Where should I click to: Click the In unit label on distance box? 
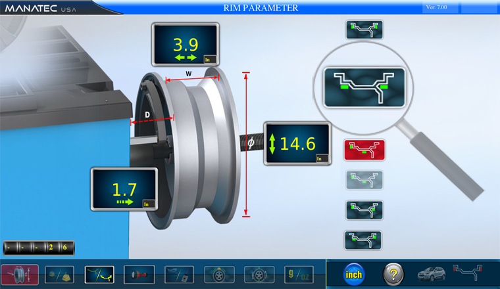coord(148,204)
